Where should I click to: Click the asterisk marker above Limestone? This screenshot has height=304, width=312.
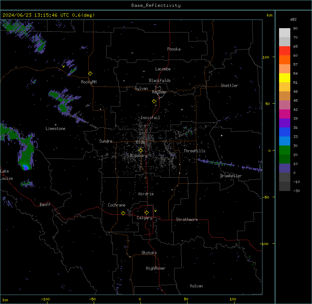tap(55, 125)
